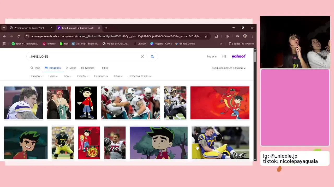
Task: Open site info icon in address bar
Action: pos(27,36)
